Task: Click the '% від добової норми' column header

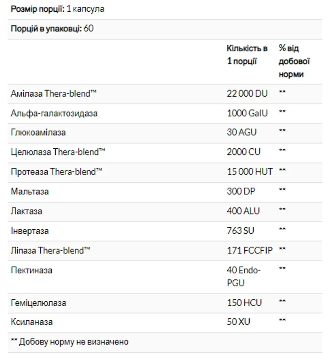Action: coord(294,61)
